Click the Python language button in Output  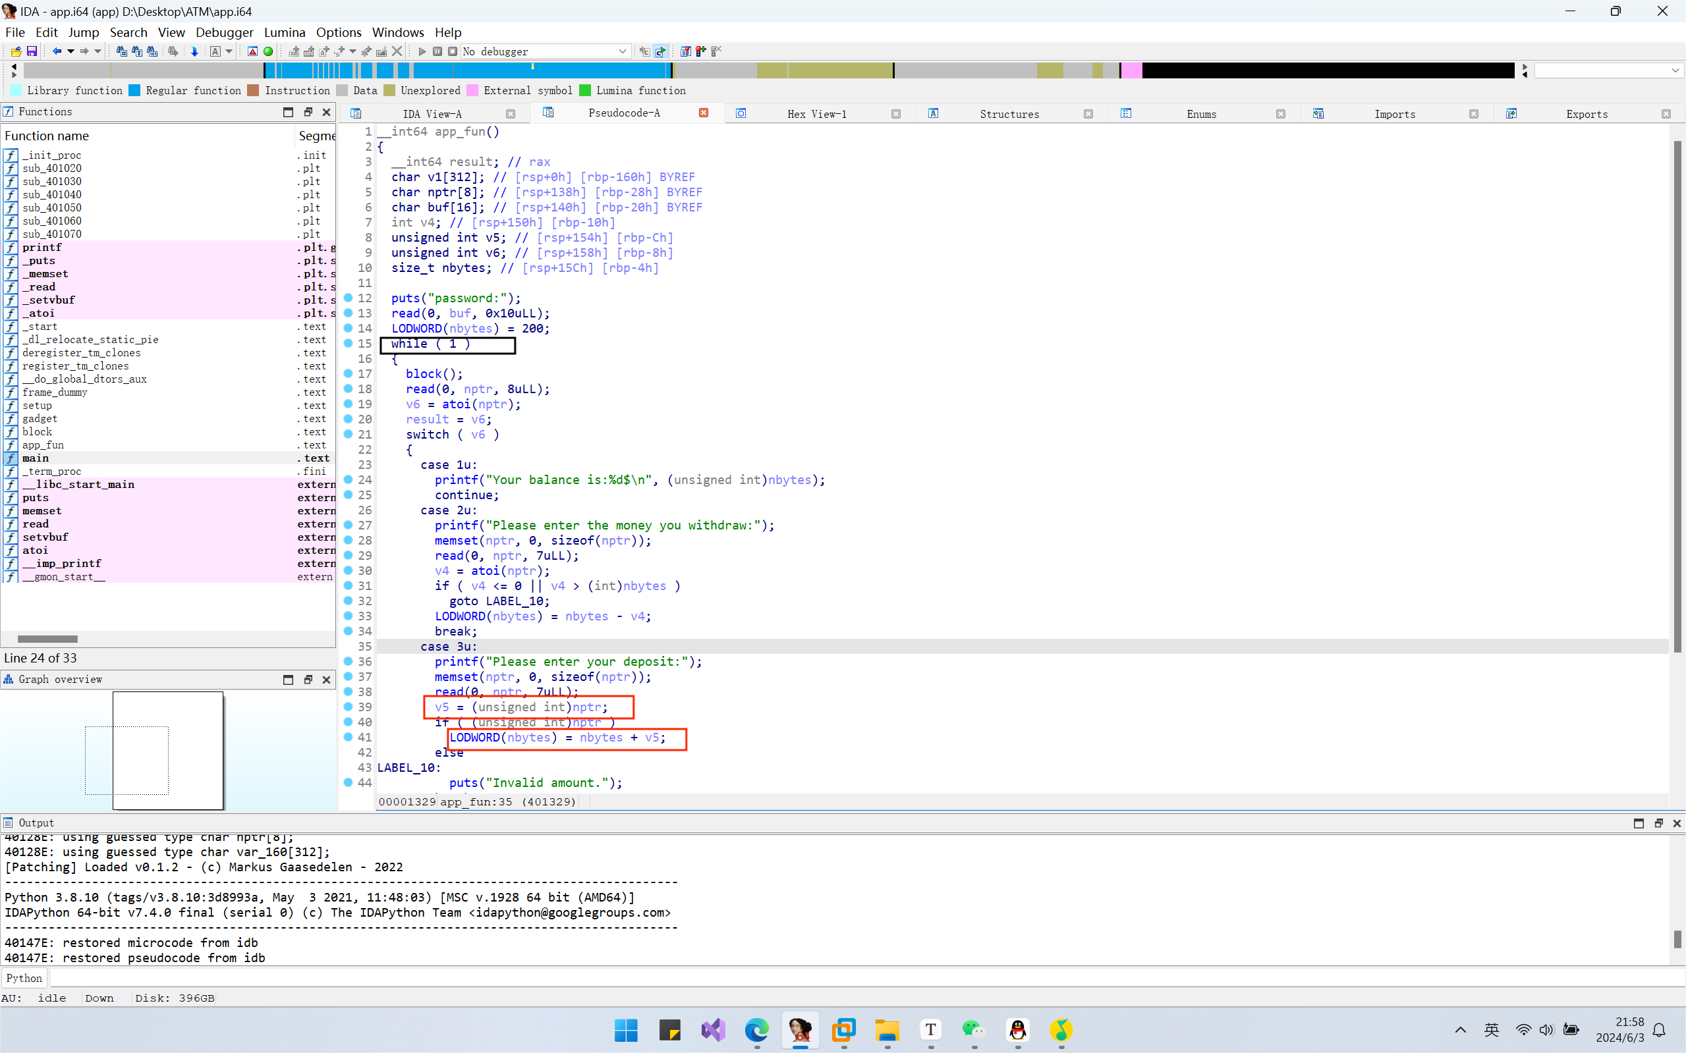tap(24, 978)
